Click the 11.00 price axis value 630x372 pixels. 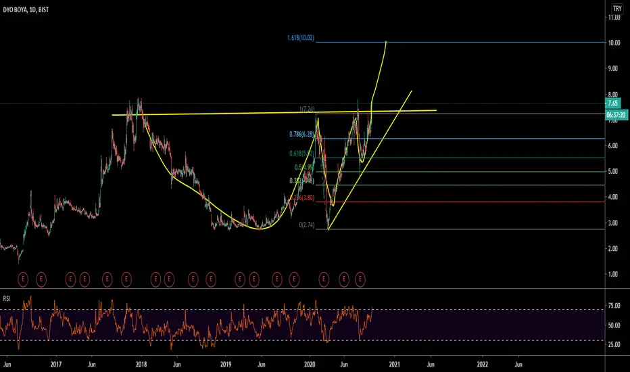pos(614,18)
